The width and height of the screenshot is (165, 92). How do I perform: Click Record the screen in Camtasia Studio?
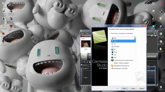coord(87,36)
